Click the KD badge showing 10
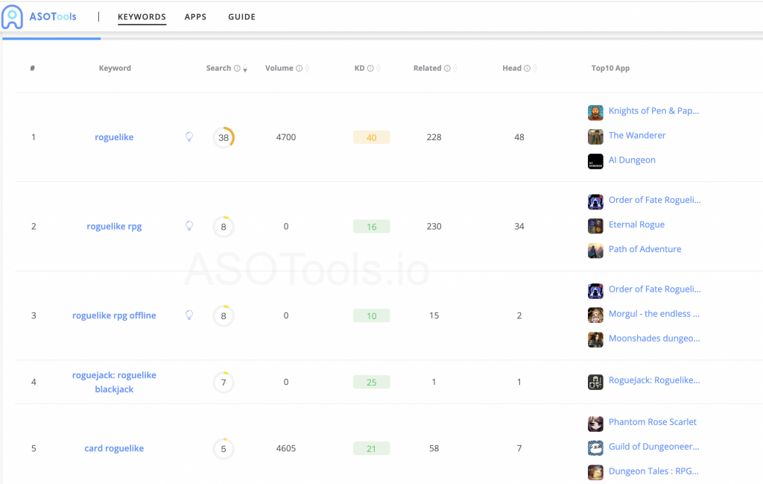The image size is (763, 484). [371, 315]
